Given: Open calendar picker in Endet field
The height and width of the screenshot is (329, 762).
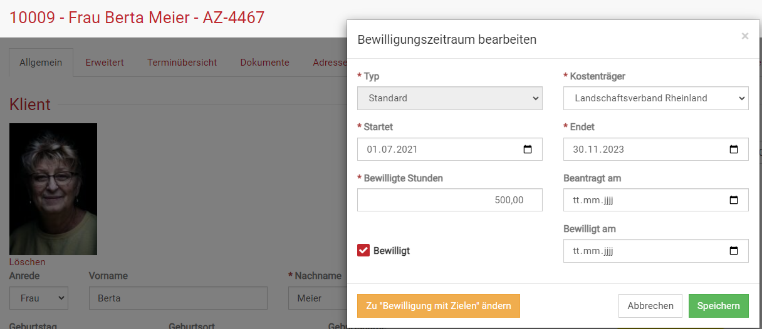Looking at the screenshot, I should 734,149.
